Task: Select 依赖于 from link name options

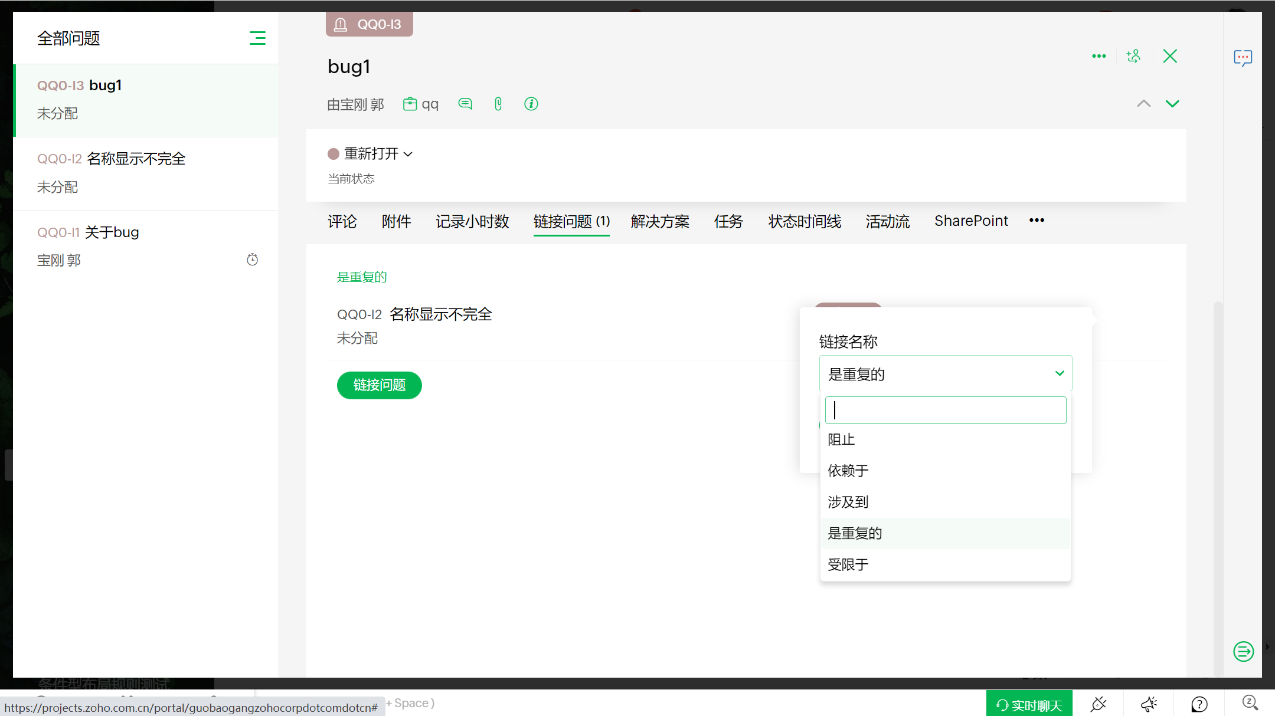Action: [x=848, y=471]
